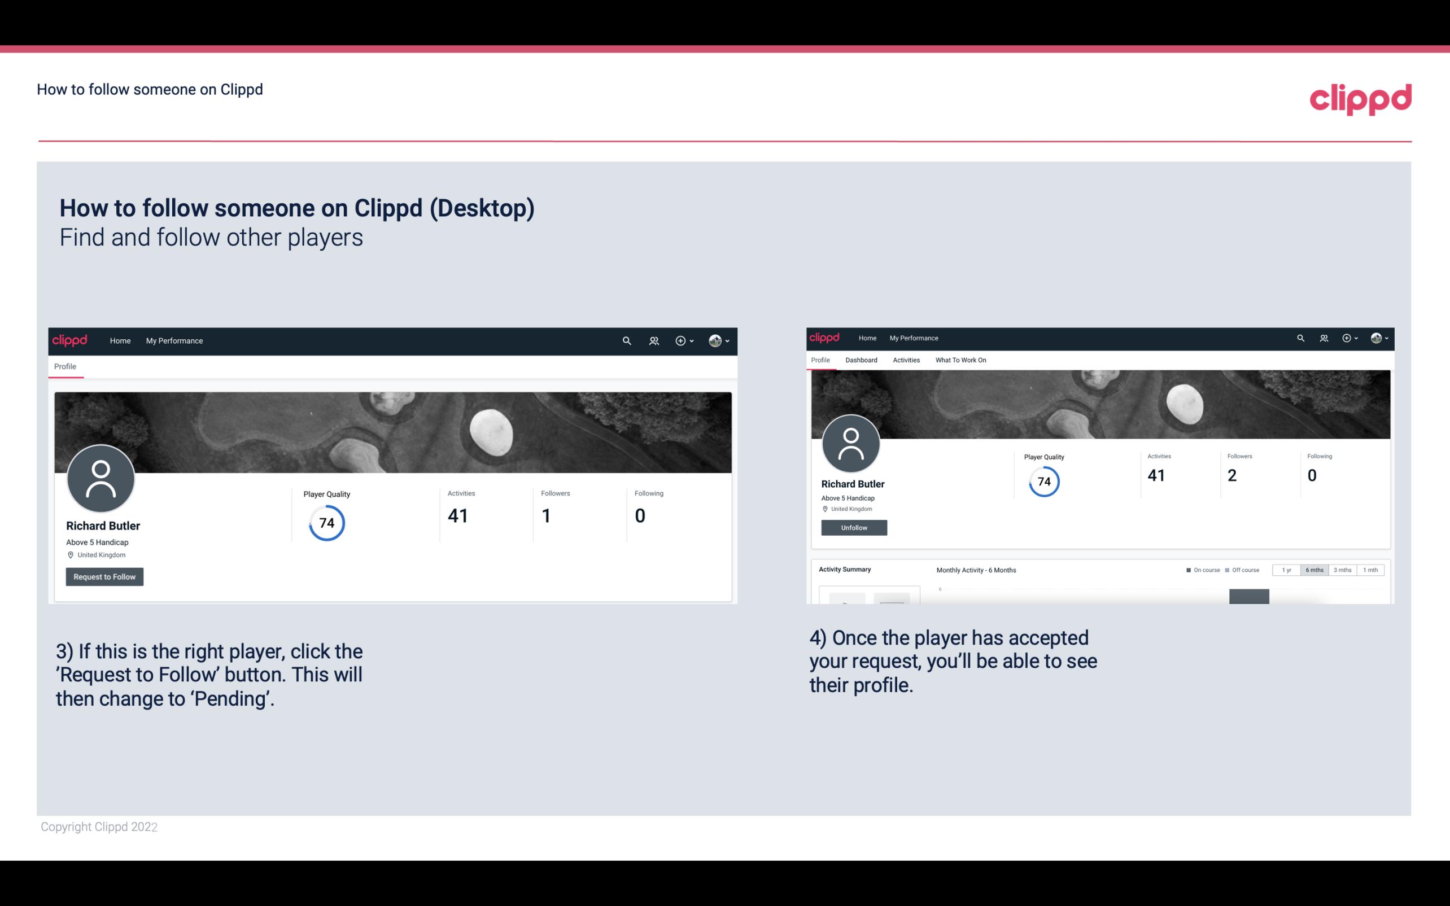
Task: Click the location pin icon on profile
Action: (x=70, y=554)
